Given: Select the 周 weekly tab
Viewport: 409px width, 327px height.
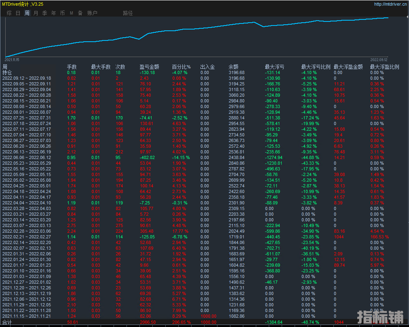Looking at the screenshot, I should point(27,13).
